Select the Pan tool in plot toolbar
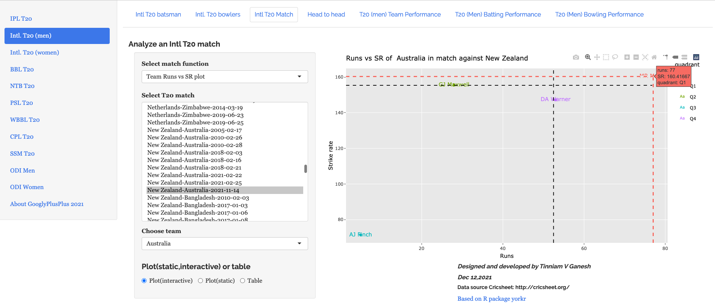 tap(597, 57)
